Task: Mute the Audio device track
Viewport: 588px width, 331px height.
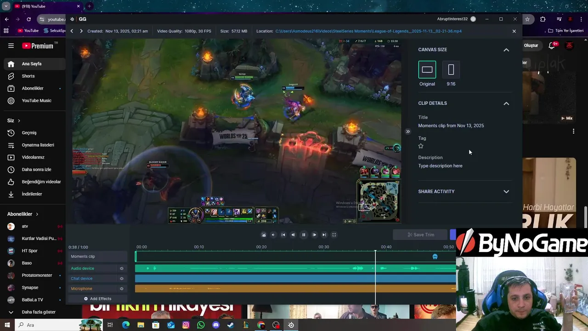Action: [x=122, y=268]
